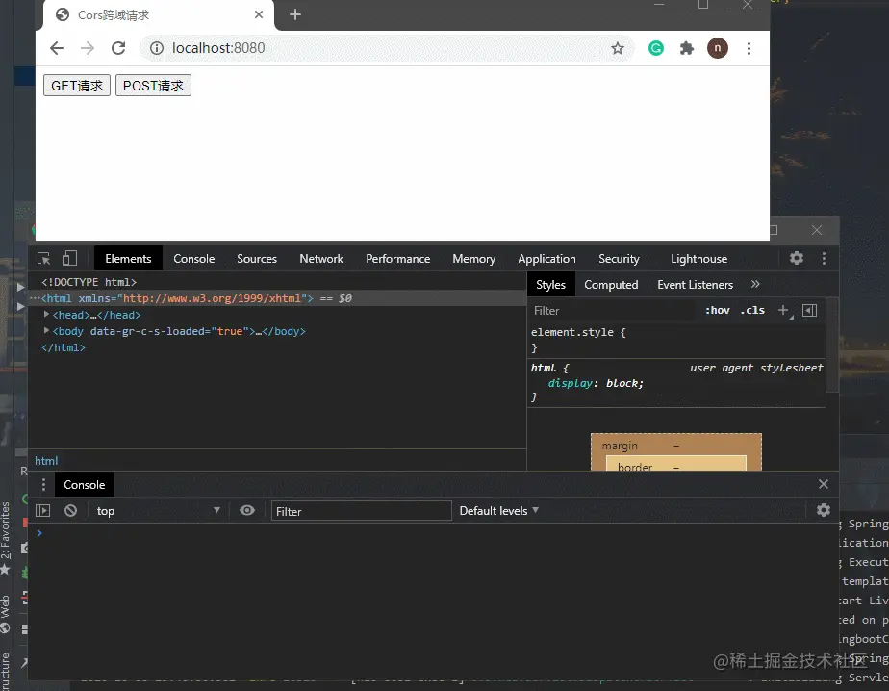
Task: Create a live expression with eye icon
Action: click(x=247, y=510)
